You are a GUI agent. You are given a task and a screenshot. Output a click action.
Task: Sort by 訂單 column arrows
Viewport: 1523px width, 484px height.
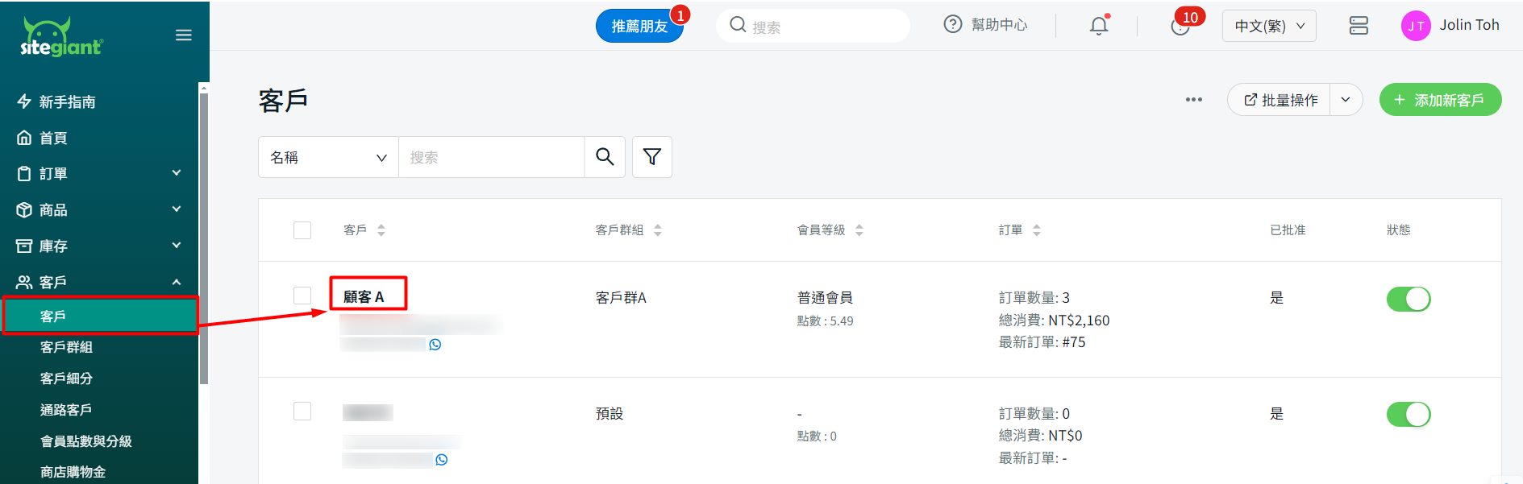1037,230
